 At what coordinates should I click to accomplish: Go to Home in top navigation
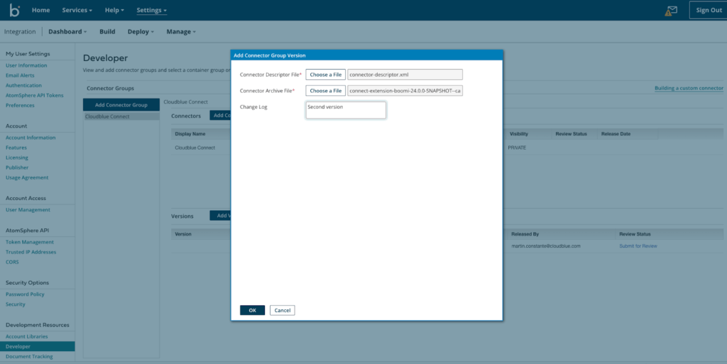(40, 10)
